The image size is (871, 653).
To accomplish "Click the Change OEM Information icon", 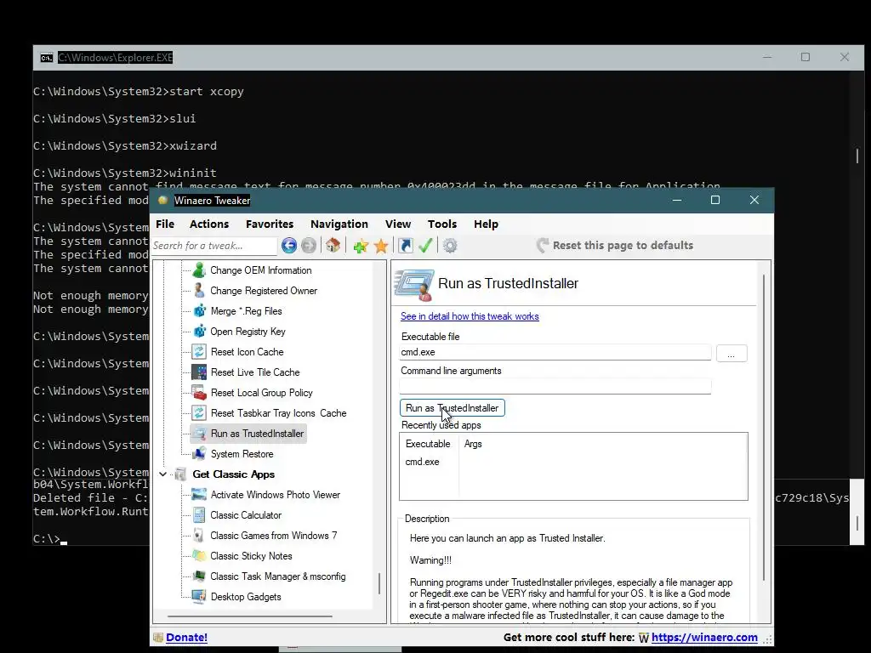I will point(199,270).
